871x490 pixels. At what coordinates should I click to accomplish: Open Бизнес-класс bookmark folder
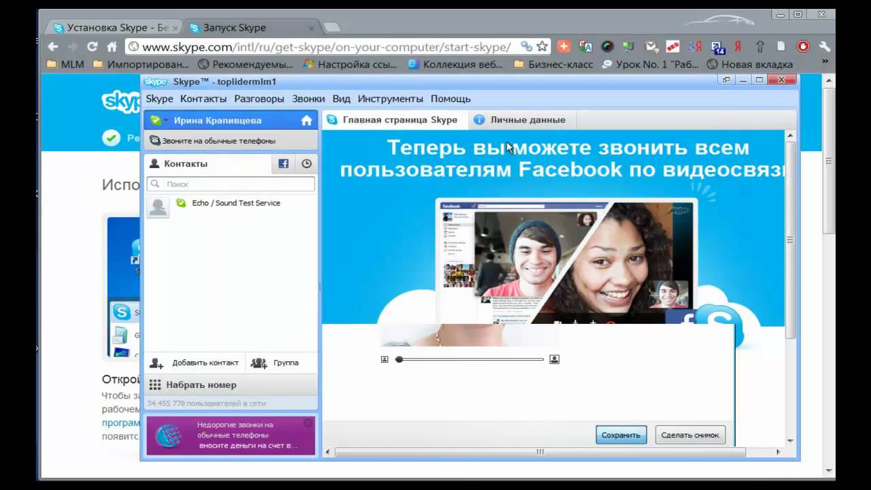point(554,65)
